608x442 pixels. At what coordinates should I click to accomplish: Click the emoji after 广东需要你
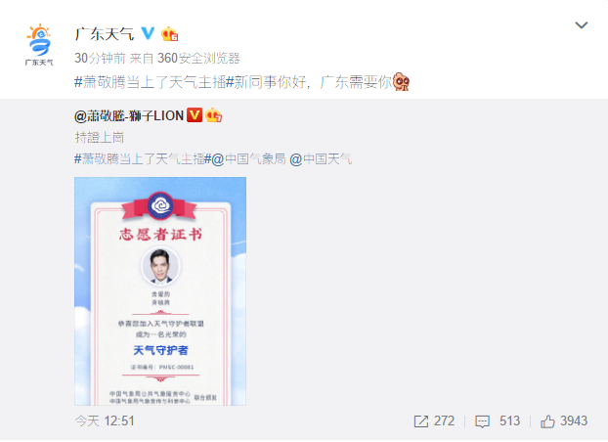point(402,81)
